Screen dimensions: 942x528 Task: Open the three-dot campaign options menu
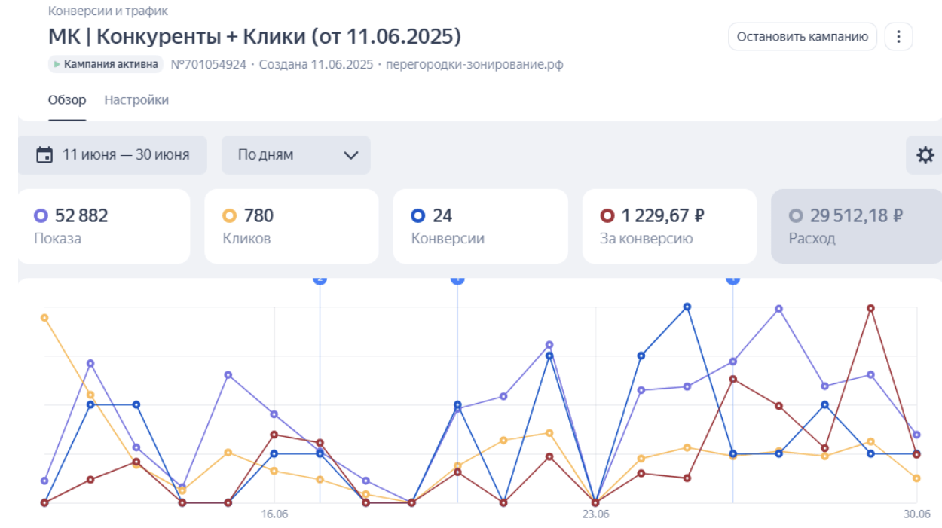coord(898,36)
